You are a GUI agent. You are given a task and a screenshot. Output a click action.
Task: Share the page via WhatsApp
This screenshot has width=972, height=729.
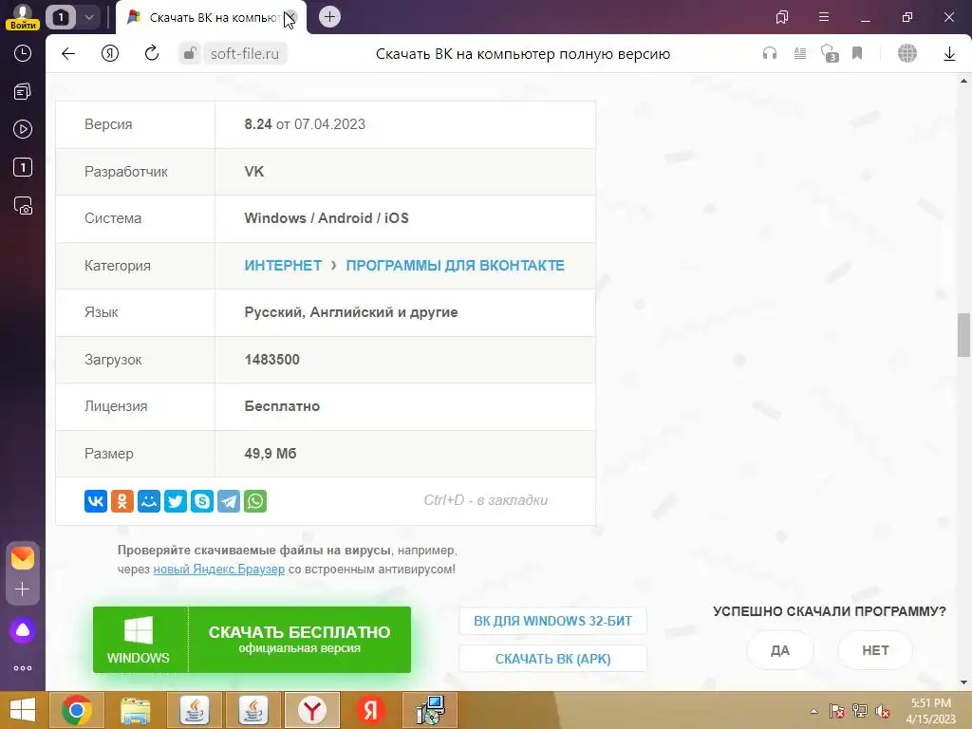255,501
